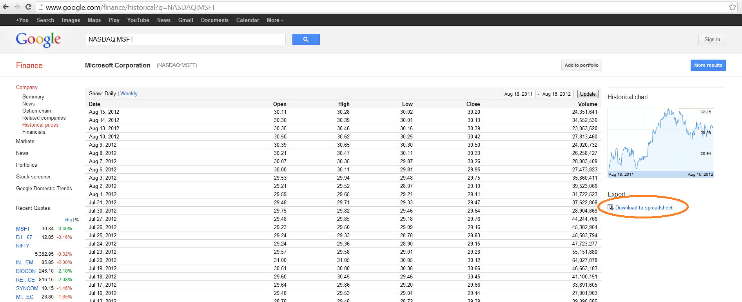This screenshot has height=302, width=742.
Task: Open Google Domestic Trends in the sidebar
Action: pos(44,188)
